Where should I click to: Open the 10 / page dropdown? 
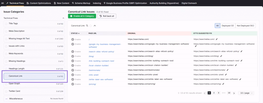tap(246, 93)
